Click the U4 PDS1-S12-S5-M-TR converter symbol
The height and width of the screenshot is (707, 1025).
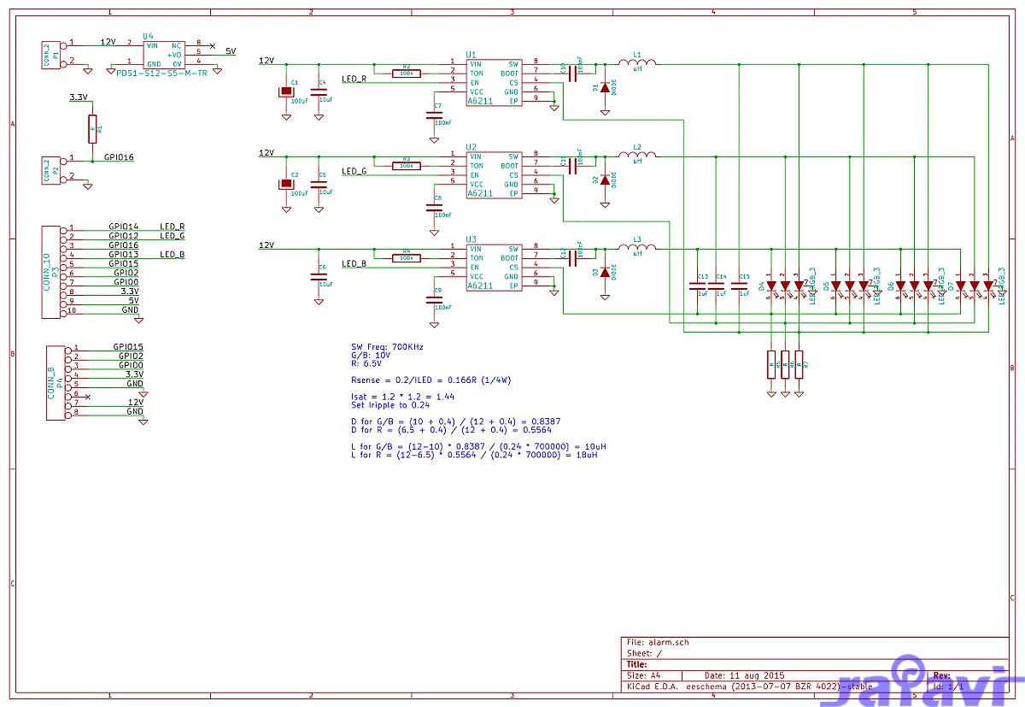click(164, 54)
